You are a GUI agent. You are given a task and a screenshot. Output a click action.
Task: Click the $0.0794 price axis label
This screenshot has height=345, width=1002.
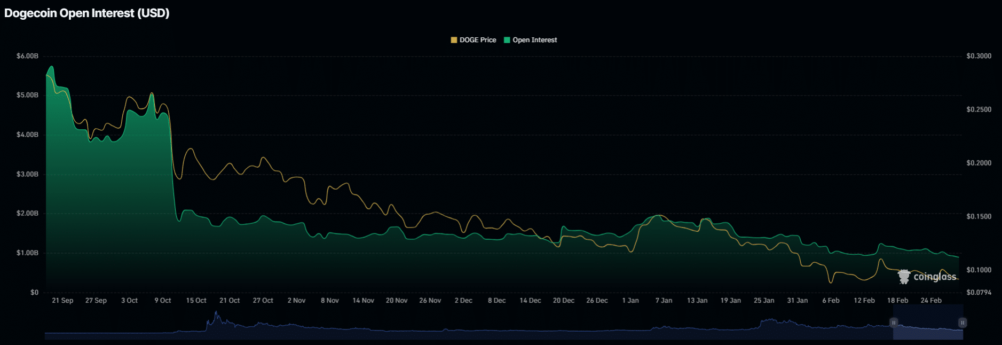pos(979,293)
